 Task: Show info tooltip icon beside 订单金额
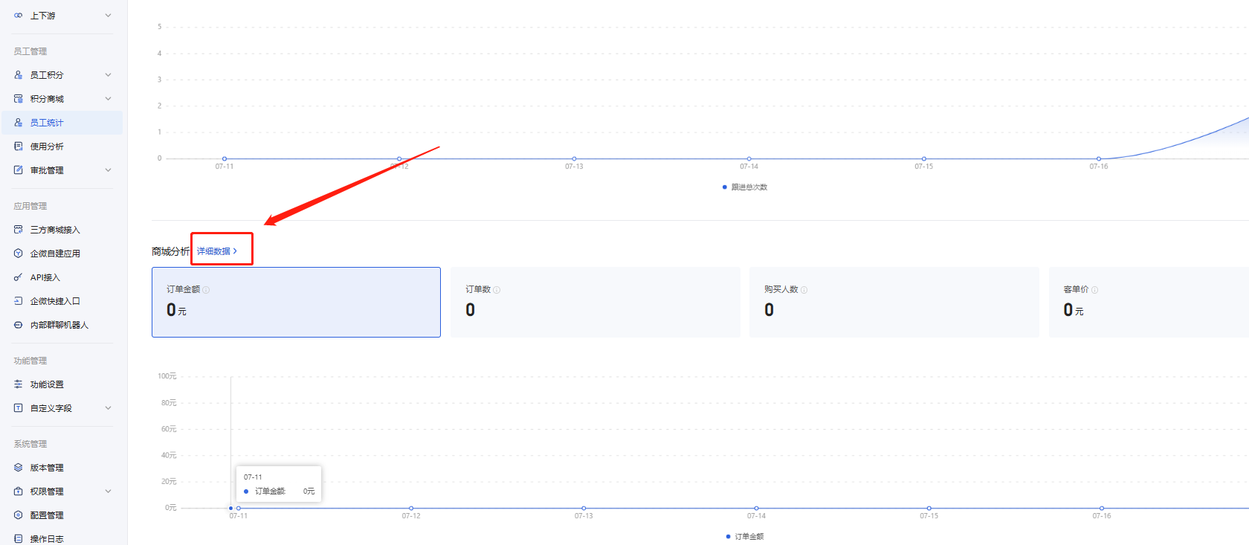[x=206, y=290]
